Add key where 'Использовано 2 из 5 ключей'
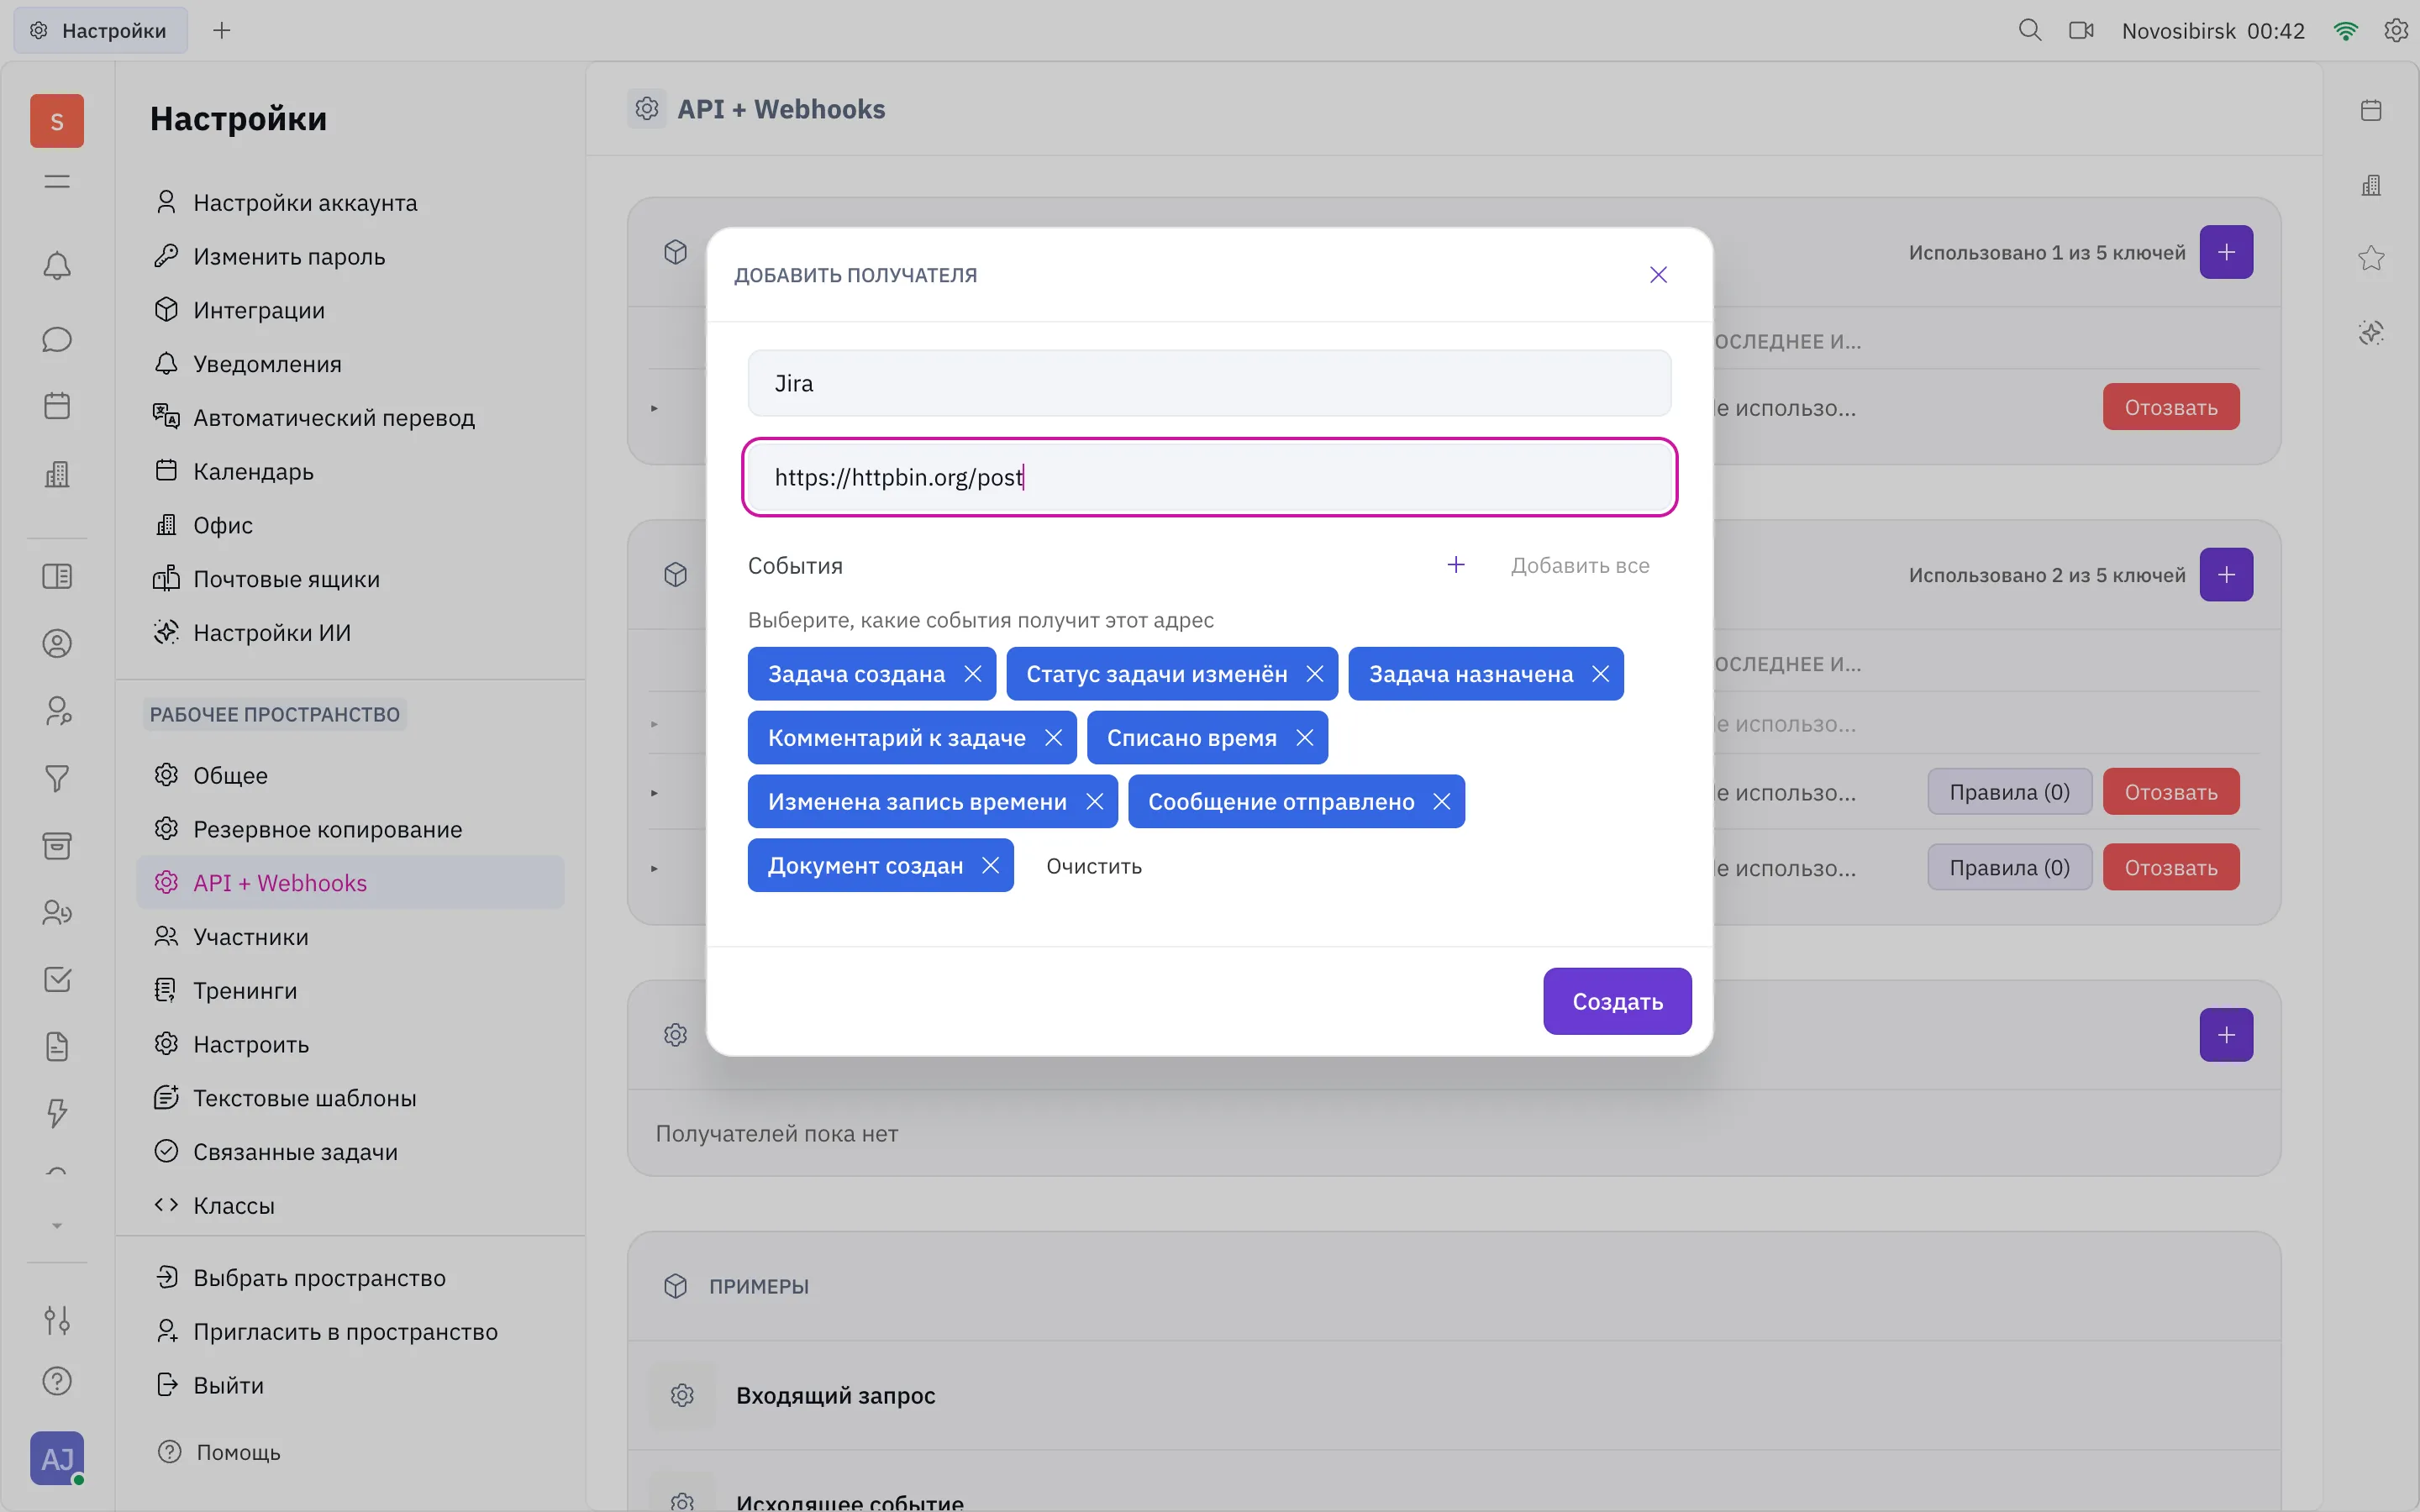The width and height of the screenshot is (2420, 1512). (x=2226, y=575)
